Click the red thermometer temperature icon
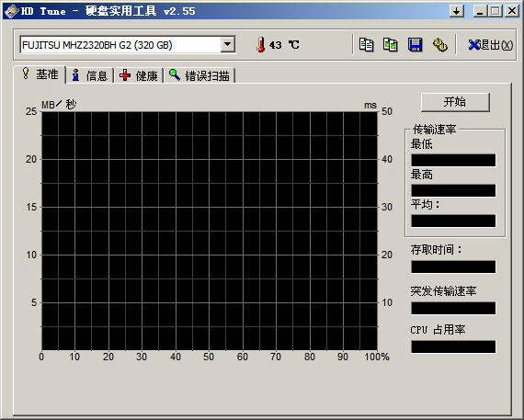The height and width of the screenshot is (420, 524). pyautogui.click(x=261, y=44)
